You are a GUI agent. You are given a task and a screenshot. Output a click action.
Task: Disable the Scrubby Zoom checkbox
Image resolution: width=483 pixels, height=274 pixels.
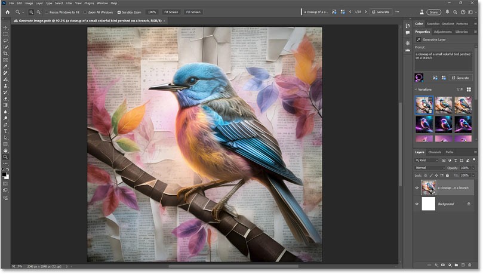[119, 12]
